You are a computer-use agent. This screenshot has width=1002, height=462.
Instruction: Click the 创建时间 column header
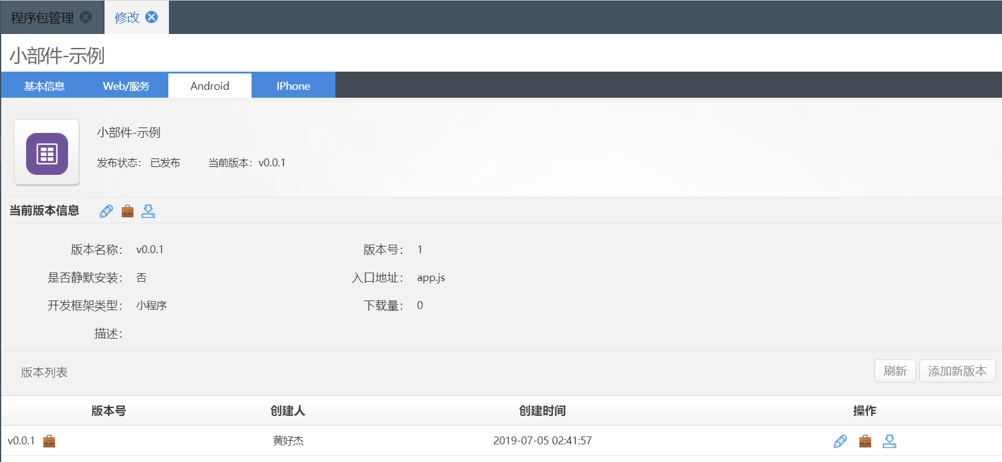(542, 411)
